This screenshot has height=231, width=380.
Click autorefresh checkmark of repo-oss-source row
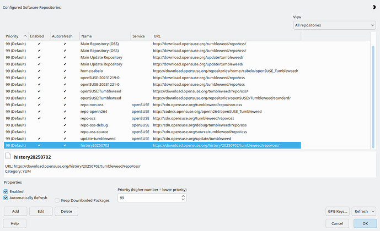pos(65,131)
